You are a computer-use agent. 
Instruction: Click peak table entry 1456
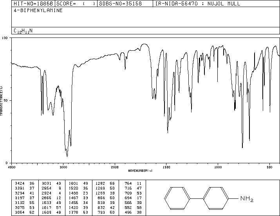(78, 203)
